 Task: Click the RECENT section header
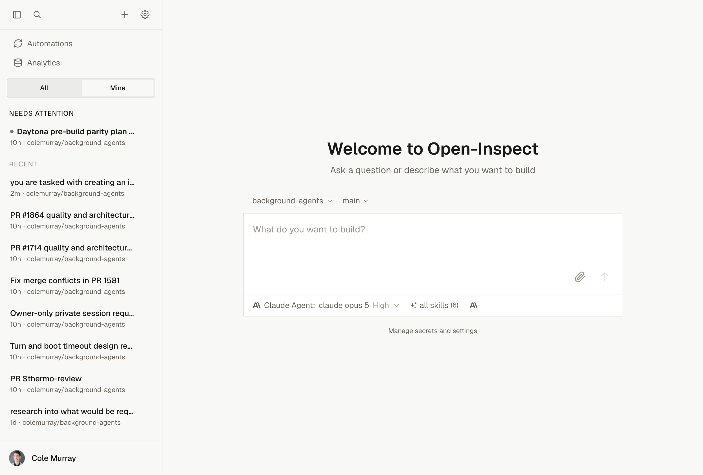coord(23,164)
